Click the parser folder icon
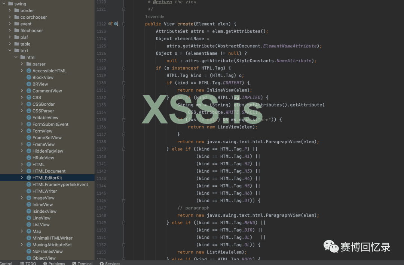404x265 pixels. click(29, 64)
